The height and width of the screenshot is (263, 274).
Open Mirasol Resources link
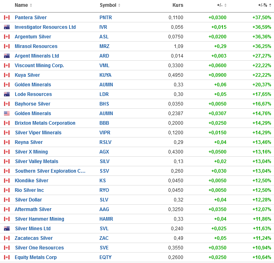pyautogui.click(x=36, y=46)
